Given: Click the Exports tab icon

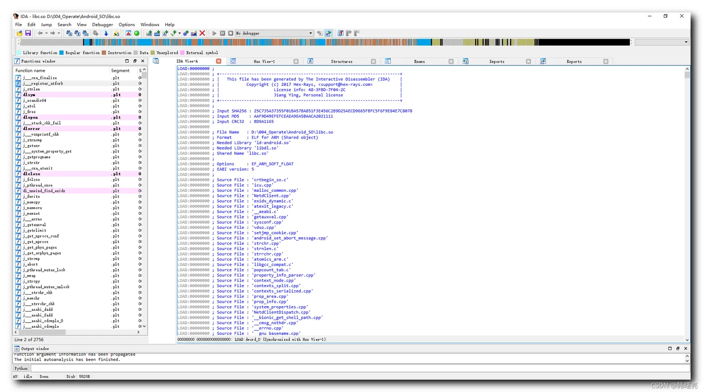Looking at the screenshot, I should pyautogui.click(x=543, y=61).
